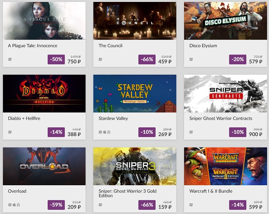Click the 388 ₽ price on Diablo
269x214 pixels.
click(74, 134)
